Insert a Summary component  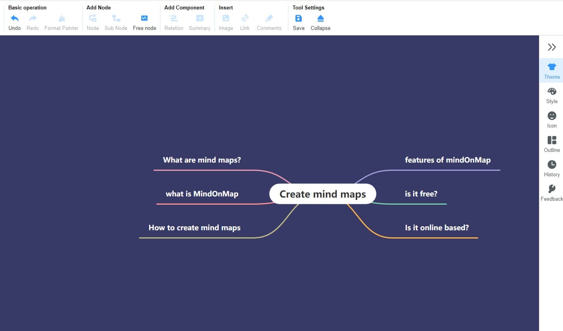pos(199,18)
